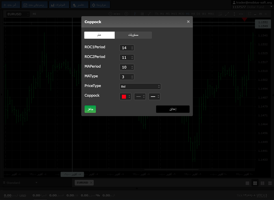Open the عناصر objects menu
The image size is (274, 200).
point(80,5)
